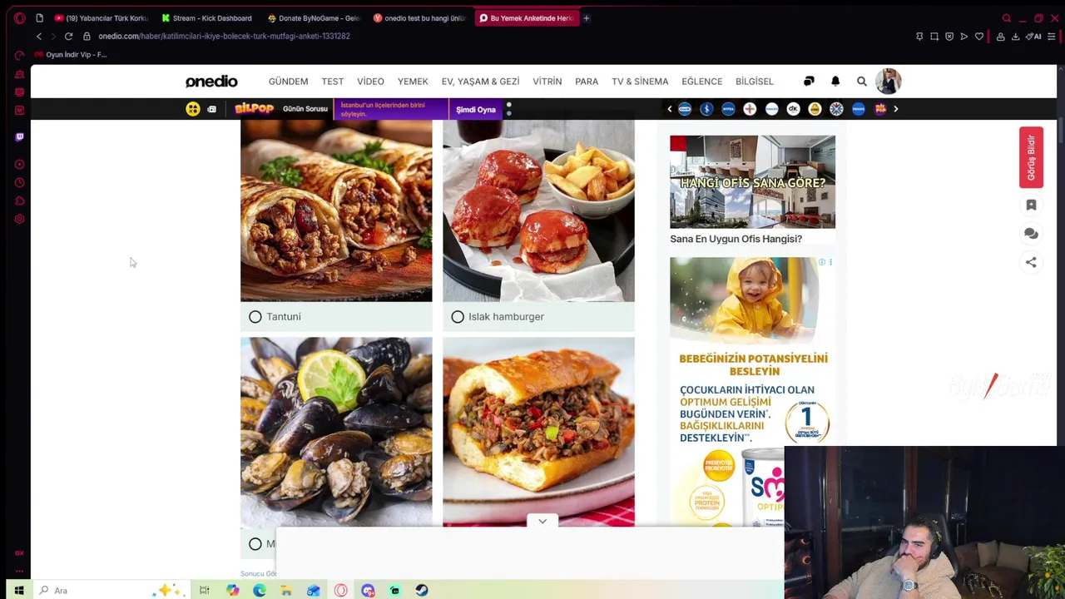
Task: Open the Twitch icon in Opera GX sidebar
Action: (19, 137)
